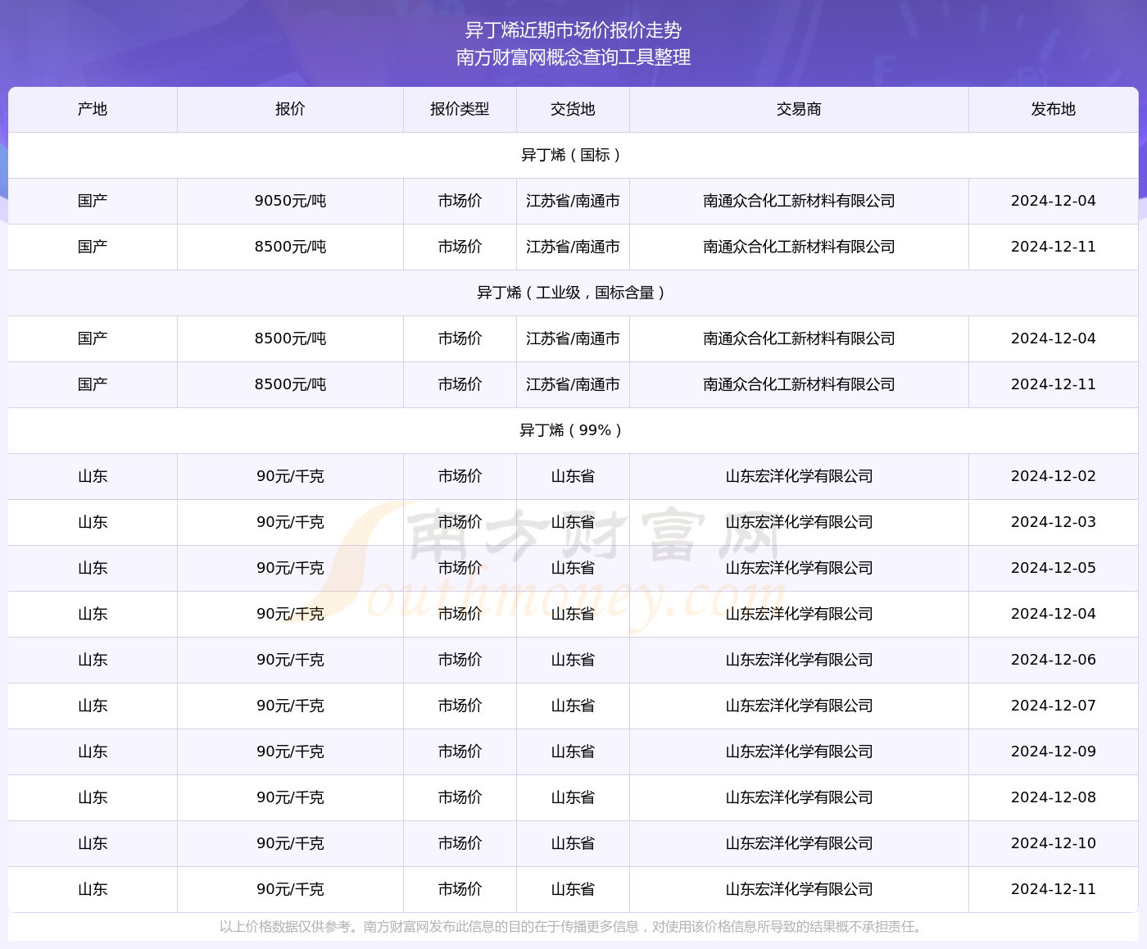Click the 异丁烯（99%）section heading
The image size is (1147, 949).
tap(573, 430)
